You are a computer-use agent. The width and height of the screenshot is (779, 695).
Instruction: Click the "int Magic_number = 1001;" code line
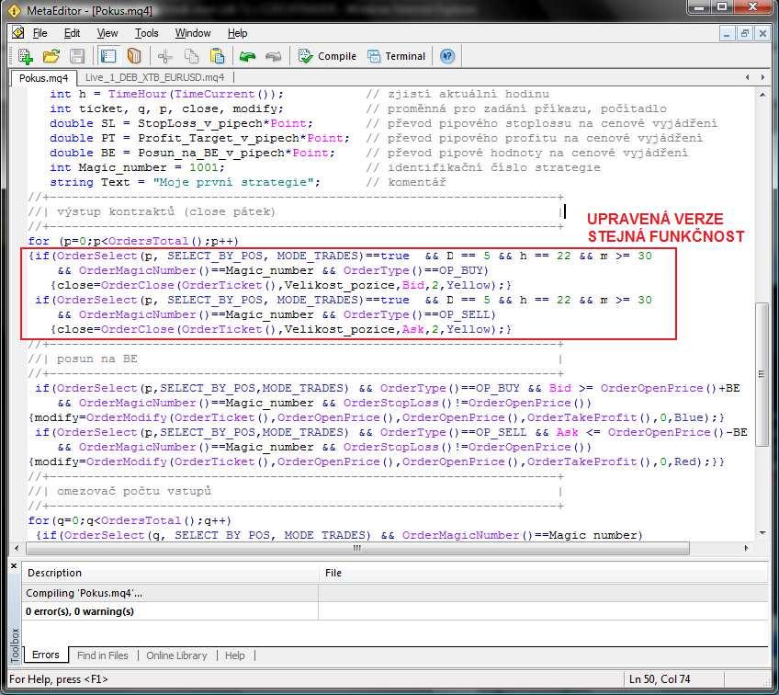[x=137, y=167]
